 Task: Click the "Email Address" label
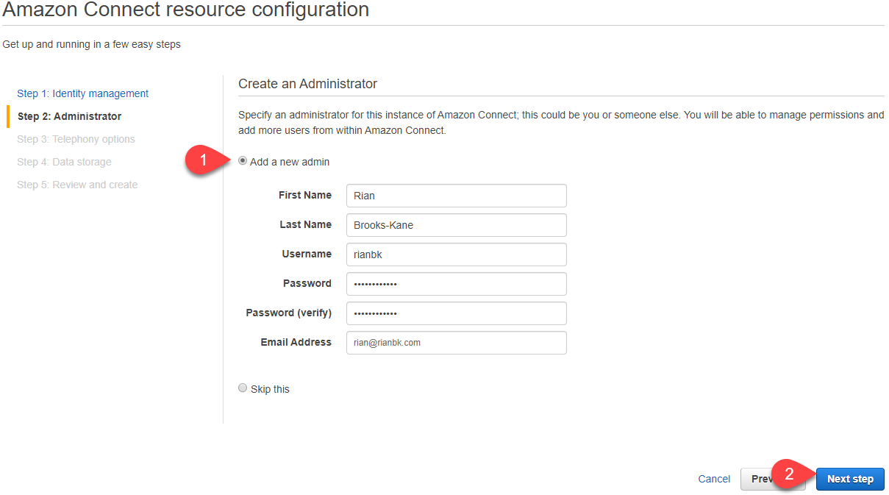(x=296, y=342)
